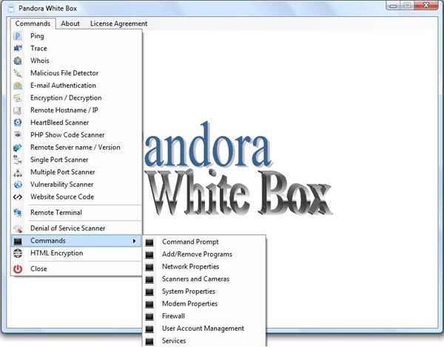The image size is (444, 347).
Task: Click the Remote Hostname / IP icon
Action: pos(18,110)
